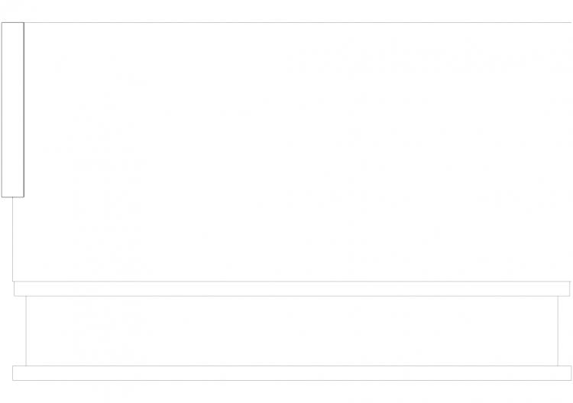The height and width of the screenshot is (403, 573).
Task: Click empty area between the two slabs
Action: [292, 331]
